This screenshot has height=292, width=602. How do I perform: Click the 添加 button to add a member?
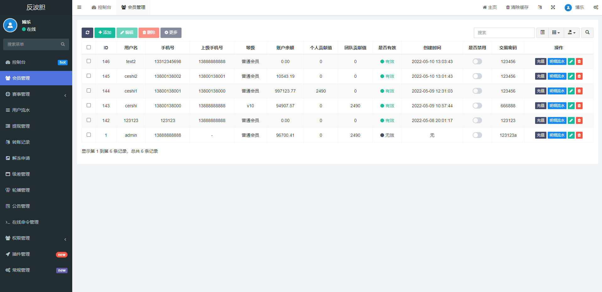tap(105, 33)
